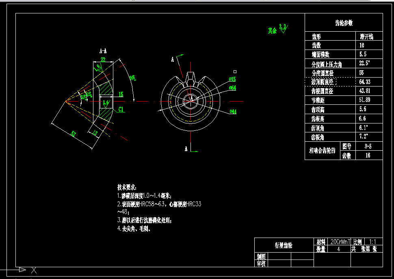
Task: Select the surface roughness 3.2 symbol
Action: click(284, 28)
